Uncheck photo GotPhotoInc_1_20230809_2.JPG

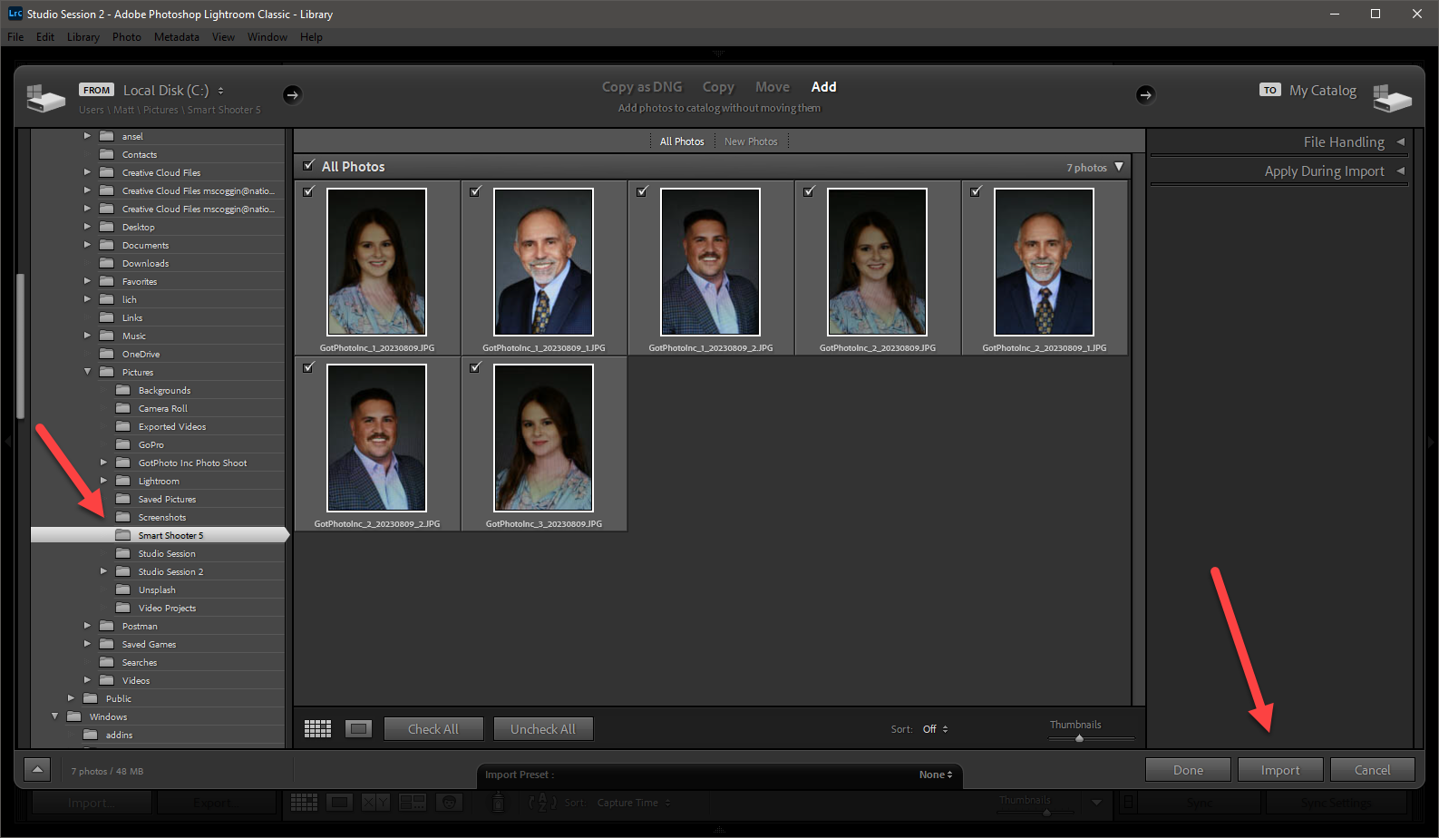643,191
